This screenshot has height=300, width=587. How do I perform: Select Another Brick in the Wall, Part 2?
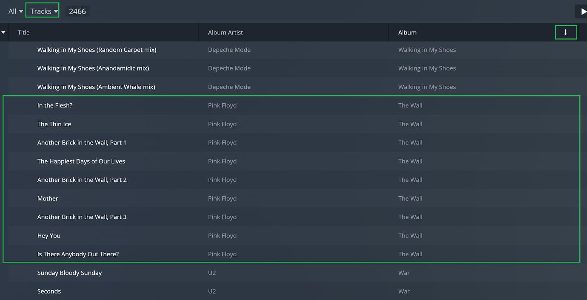(82, 180)
